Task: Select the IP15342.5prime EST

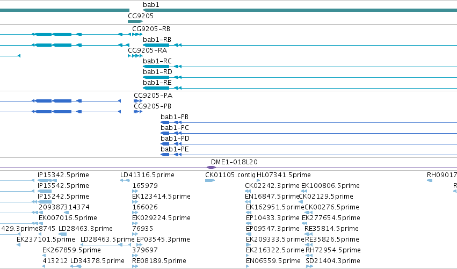Action: point(63,175)
